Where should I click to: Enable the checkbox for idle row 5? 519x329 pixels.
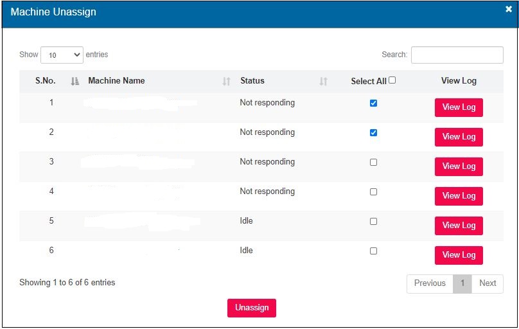pyautogui.click(x=373, y=221)
